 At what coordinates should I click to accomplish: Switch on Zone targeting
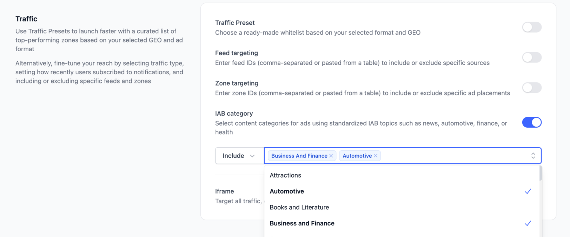pos(531,88)
